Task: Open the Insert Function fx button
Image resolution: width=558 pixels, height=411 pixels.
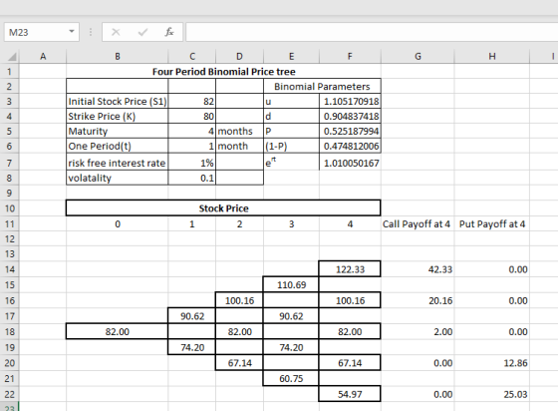Action: coord(169,32)
